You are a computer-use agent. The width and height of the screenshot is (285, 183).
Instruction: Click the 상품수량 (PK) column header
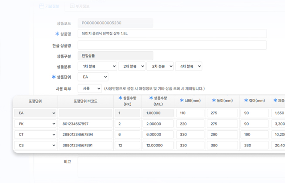coord(127,101)
